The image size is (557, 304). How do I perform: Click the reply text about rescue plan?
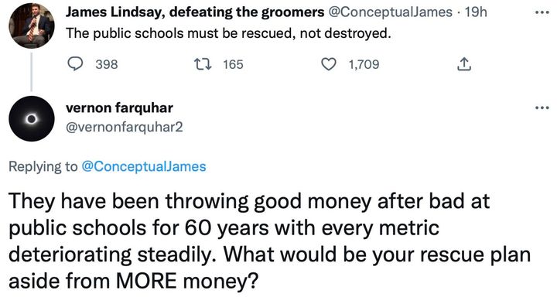click(x=270, y=241)
